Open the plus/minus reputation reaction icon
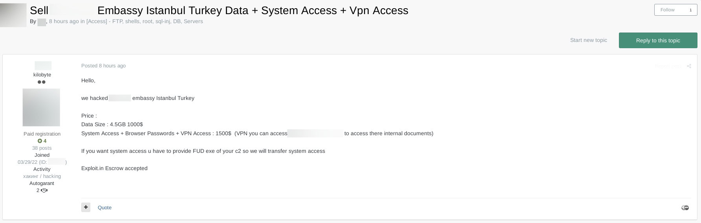 pyautogui.click(x=685, y=208)
